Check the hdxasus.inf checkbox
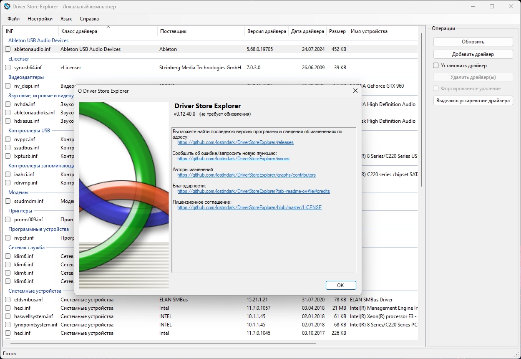The image size is (521, 359). pyautogui.click(x=8, y=121)
